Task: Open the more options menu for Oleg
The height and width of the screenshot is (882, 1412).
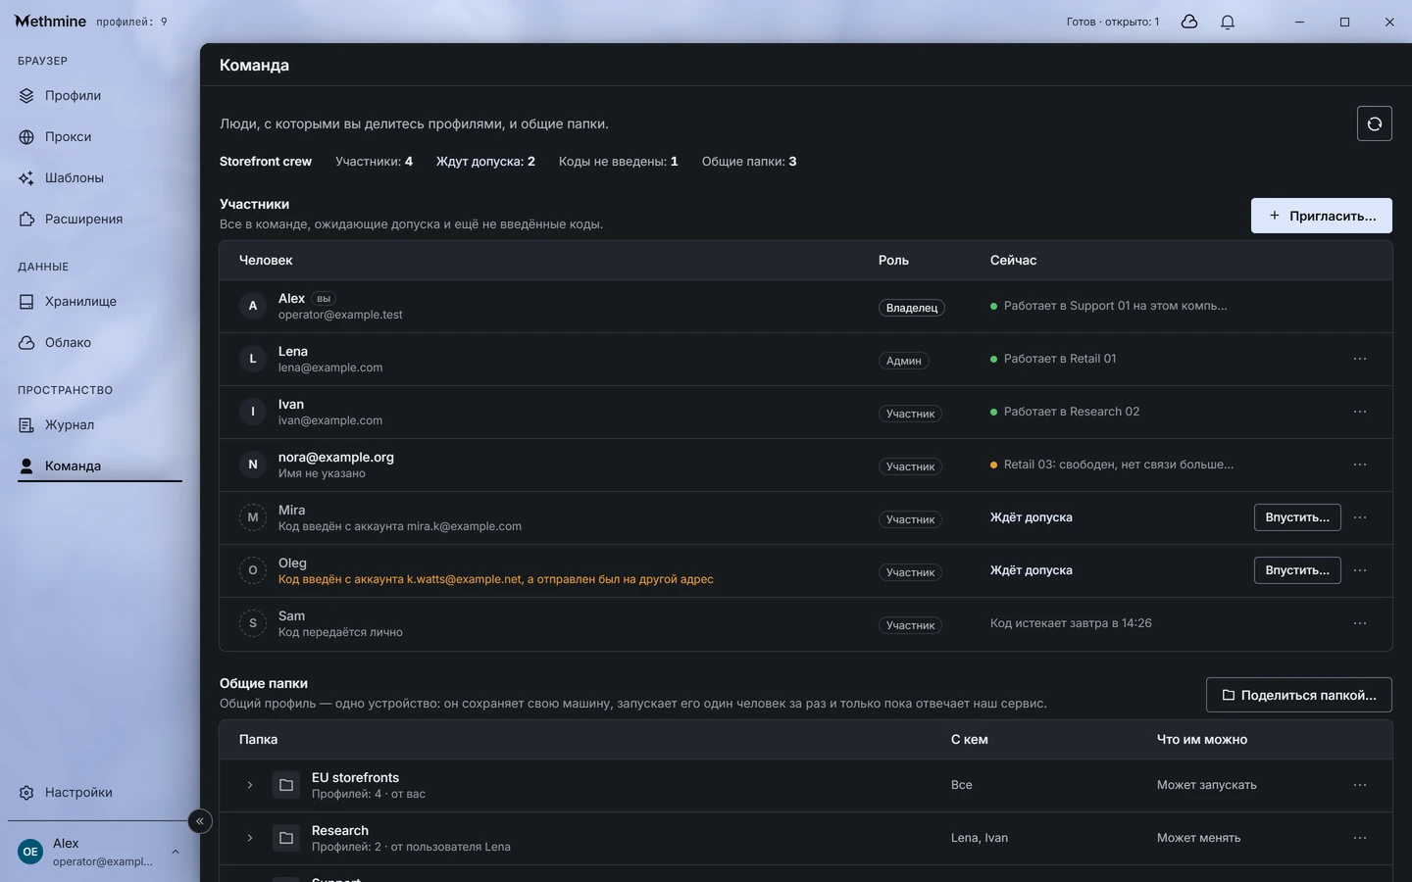Action: tap(1360, 570)
